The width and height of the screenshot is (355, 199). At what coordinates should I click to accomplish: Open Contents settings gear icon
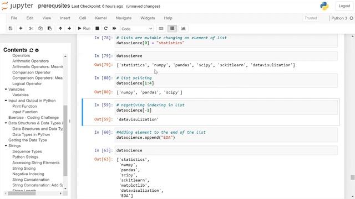tap(37, 50)
